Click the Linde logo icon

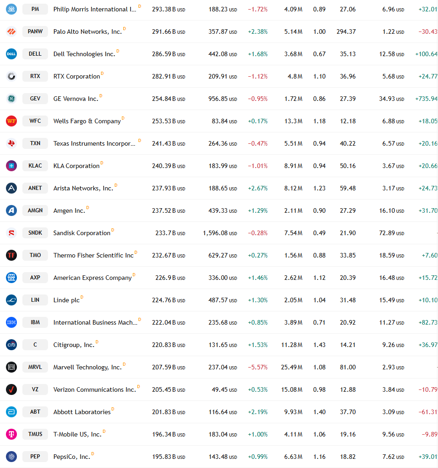coord(11,300)
